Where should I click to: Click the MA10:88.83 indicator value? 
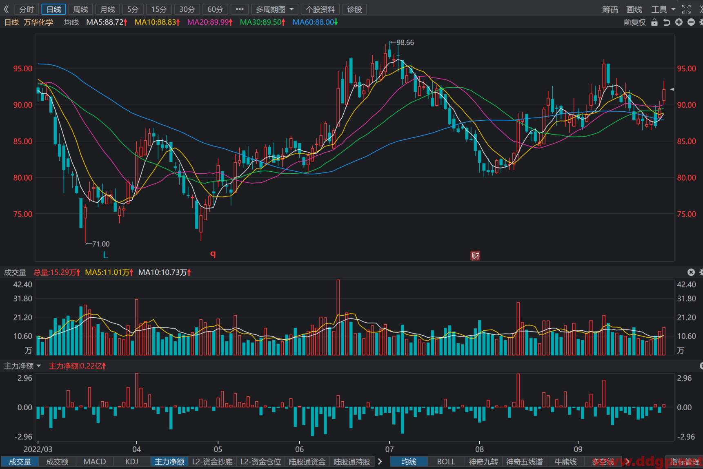click(x=157, y=22)
